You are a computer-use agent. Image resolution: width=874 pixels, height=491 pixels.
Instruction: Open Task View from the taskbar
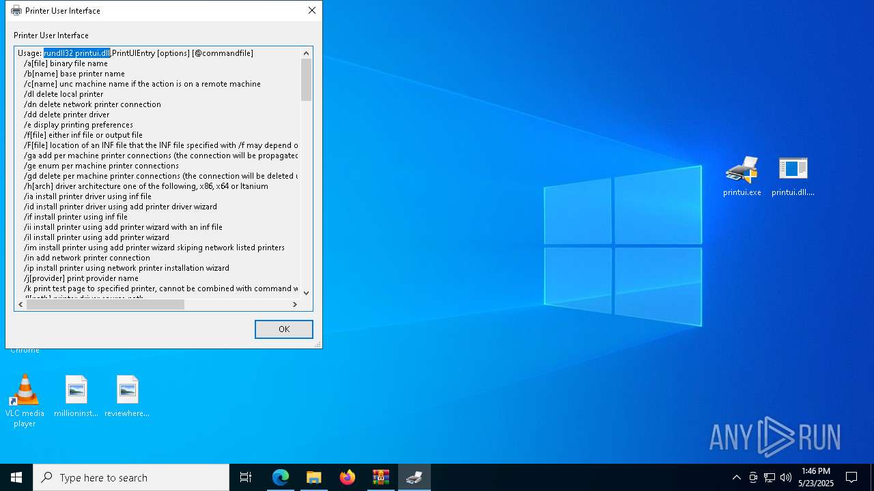click(246, 477)
